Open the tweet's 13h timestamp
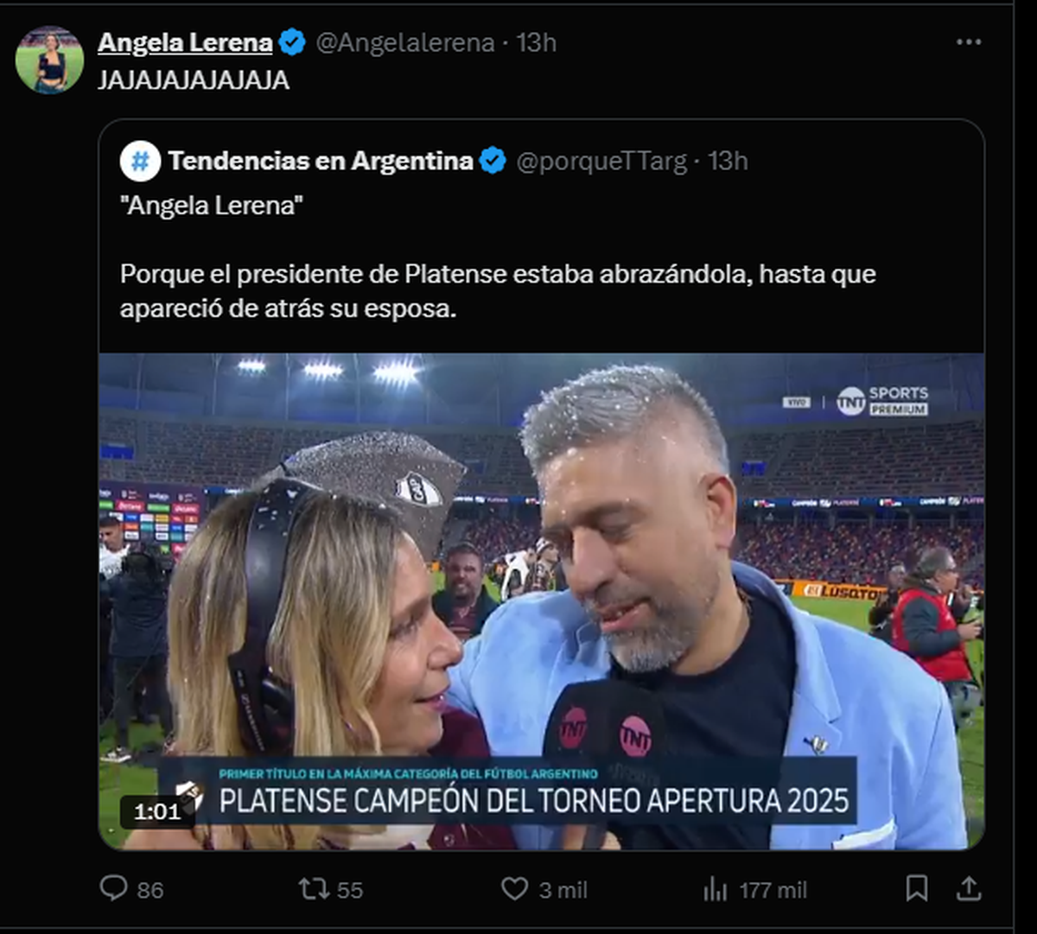The height and width of the screenshot is (934, 1037). [537, 42]
